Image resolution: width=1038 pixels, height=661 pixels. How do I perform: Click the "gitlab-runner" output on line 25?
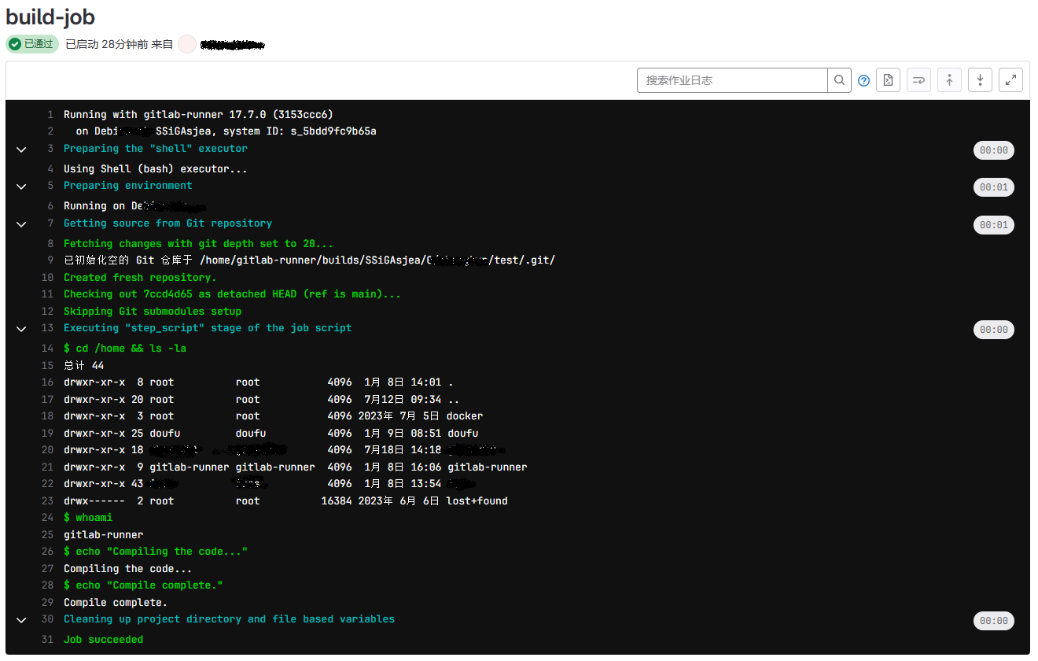103,535
